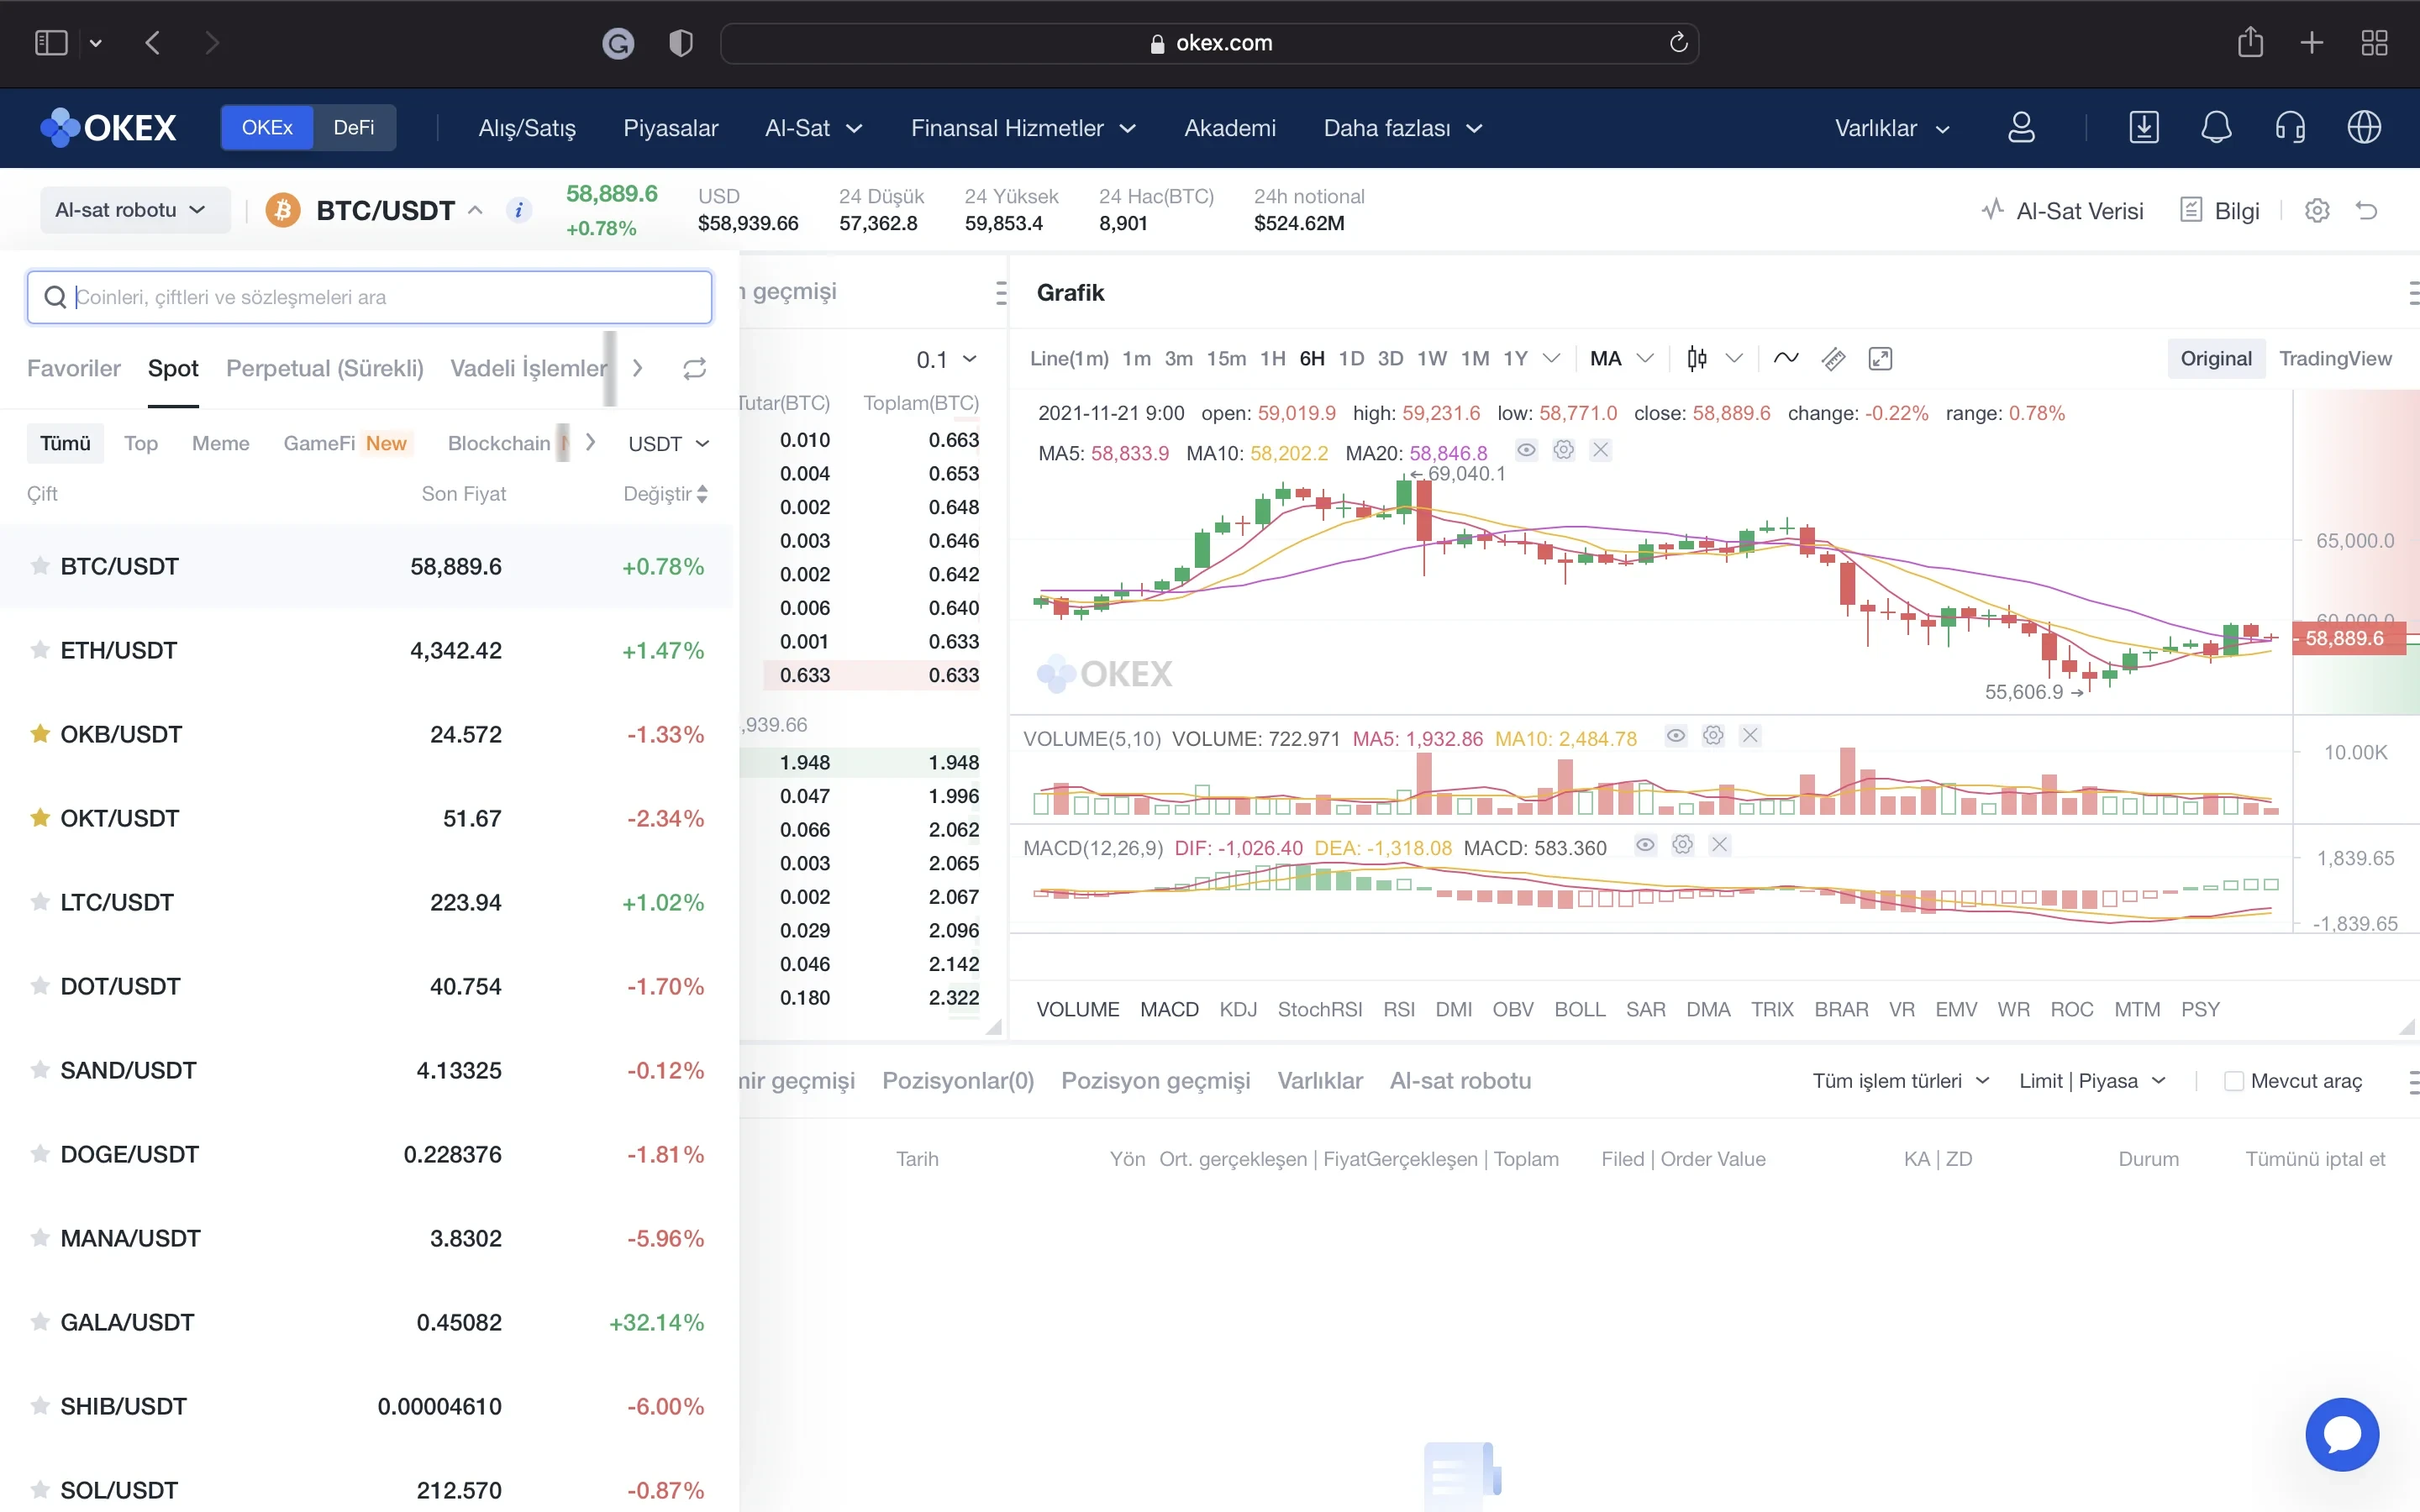Viewport: 2420px width, 1512px height.
Task: Sort pairs by Değiştir column
Action: click(x=665, y=494)
